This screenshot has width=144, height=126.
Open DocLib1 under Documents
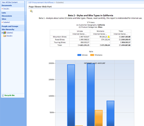tap(6, 9)
